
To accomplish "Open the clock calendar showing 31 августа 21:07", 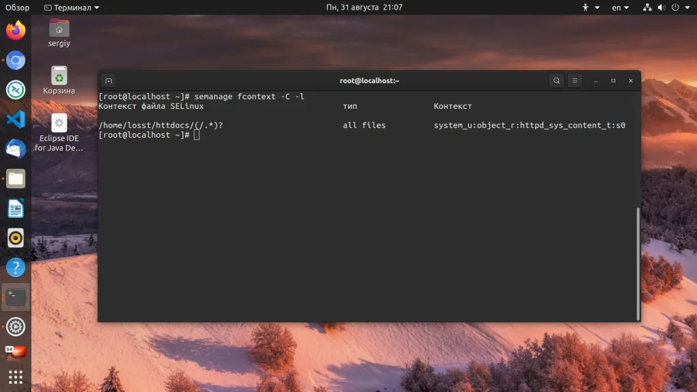I will coord(364,7).
